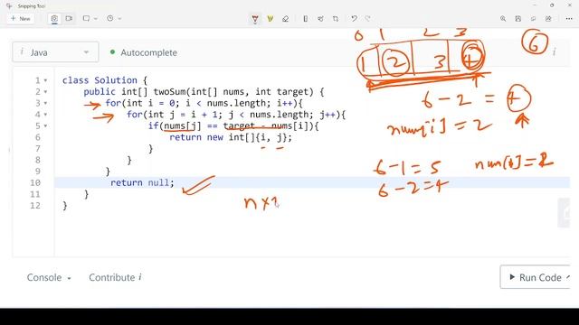Select the camera Snip mode icon

pos(54,18)
